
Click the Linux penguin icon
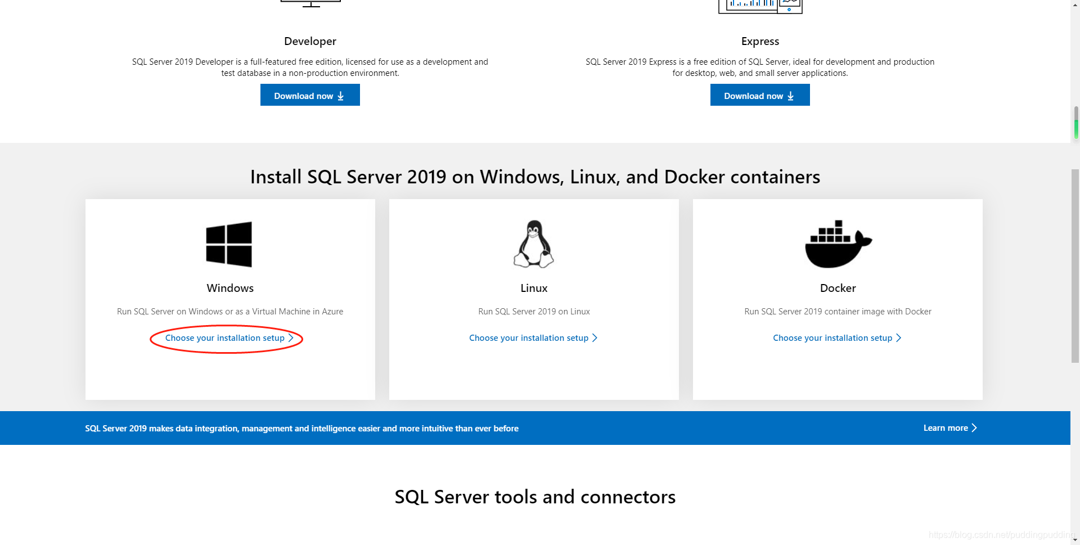coord(534,244)
